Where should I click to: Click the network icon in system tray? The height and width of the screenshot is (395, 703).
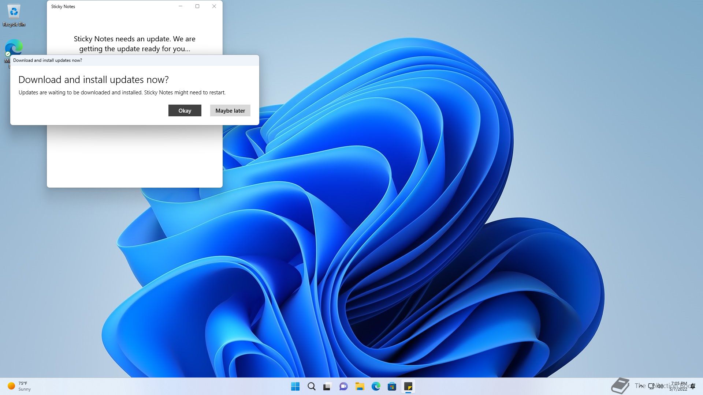(651, 386)
